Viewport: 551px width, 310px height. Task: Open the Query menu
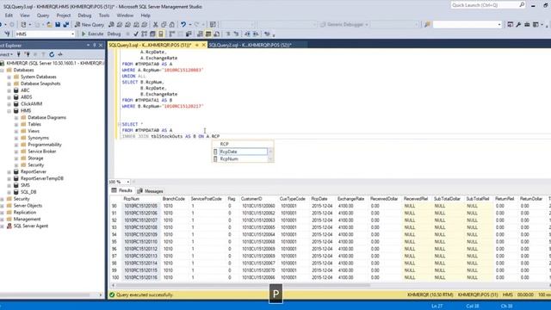click(43, 15)
